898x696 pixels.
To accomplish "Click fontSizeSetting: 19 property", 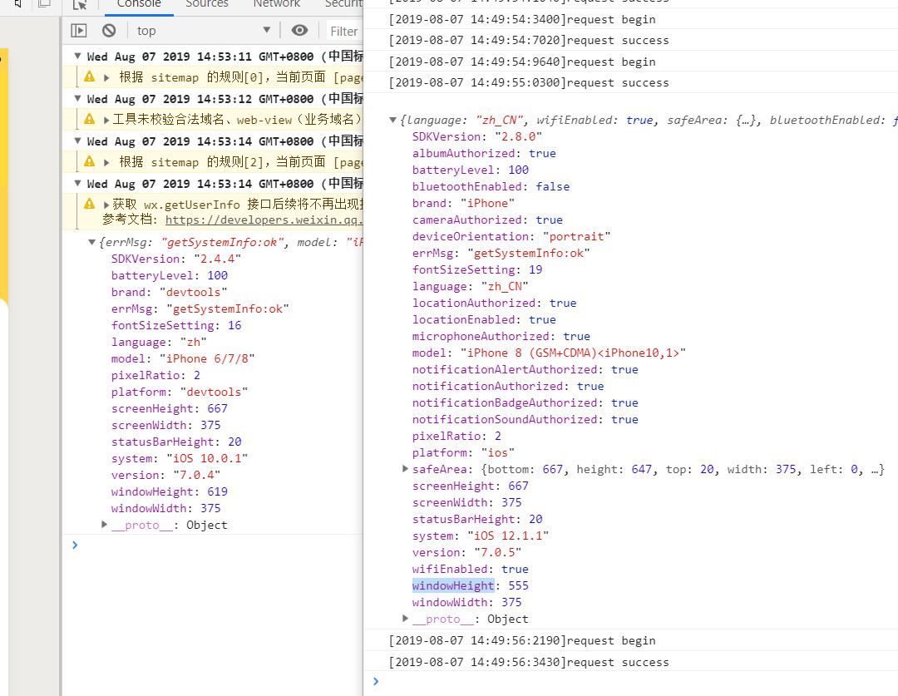I will tap(477, 269).
